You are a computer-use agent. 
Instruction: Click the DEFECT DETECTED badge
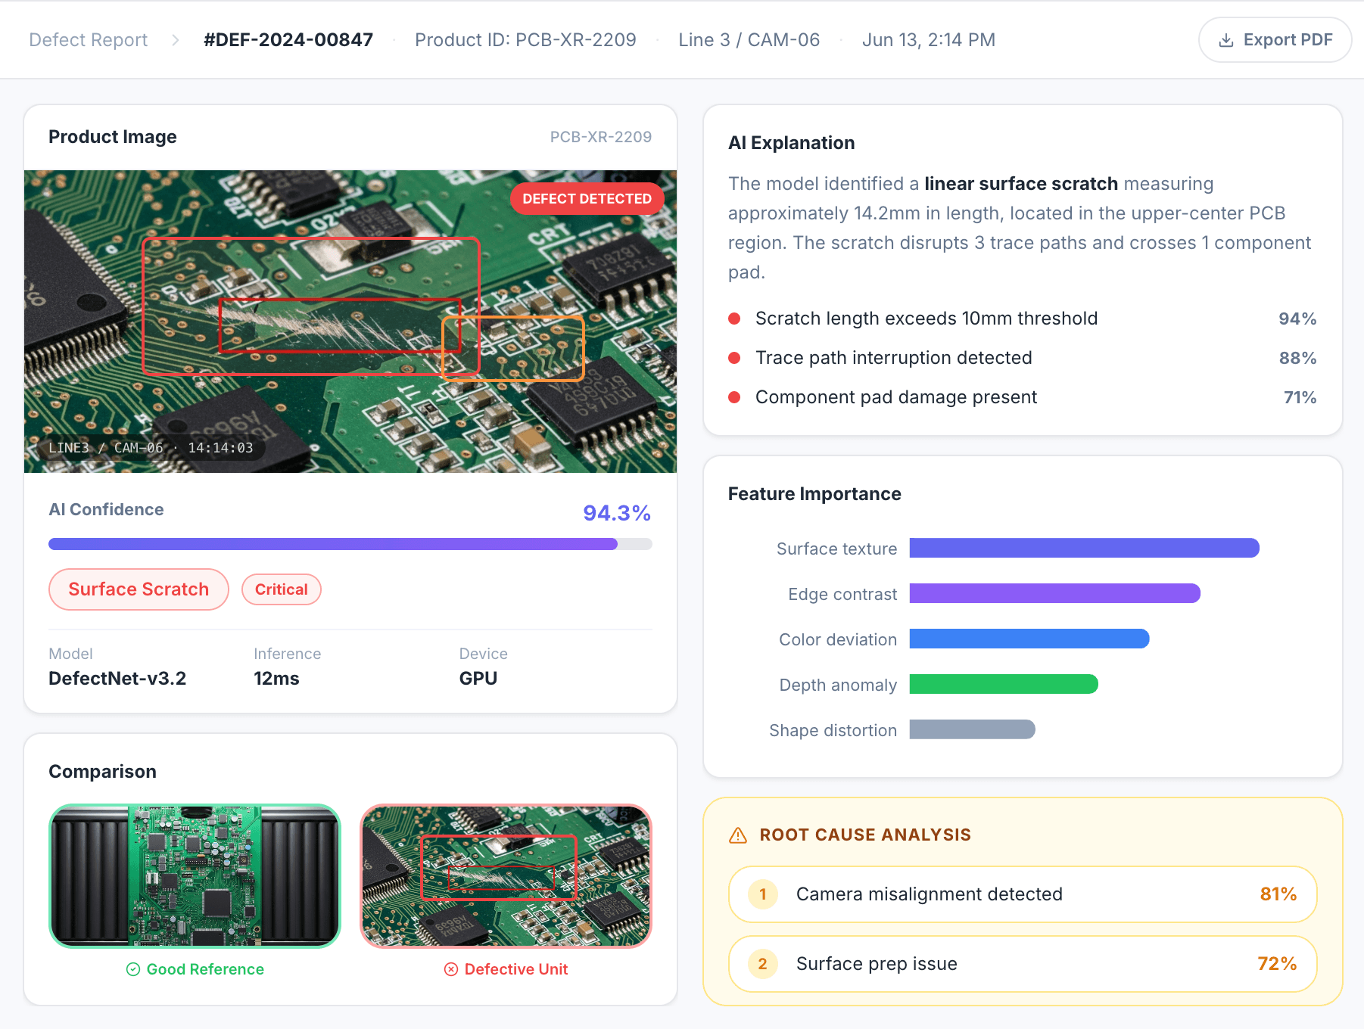587,199
